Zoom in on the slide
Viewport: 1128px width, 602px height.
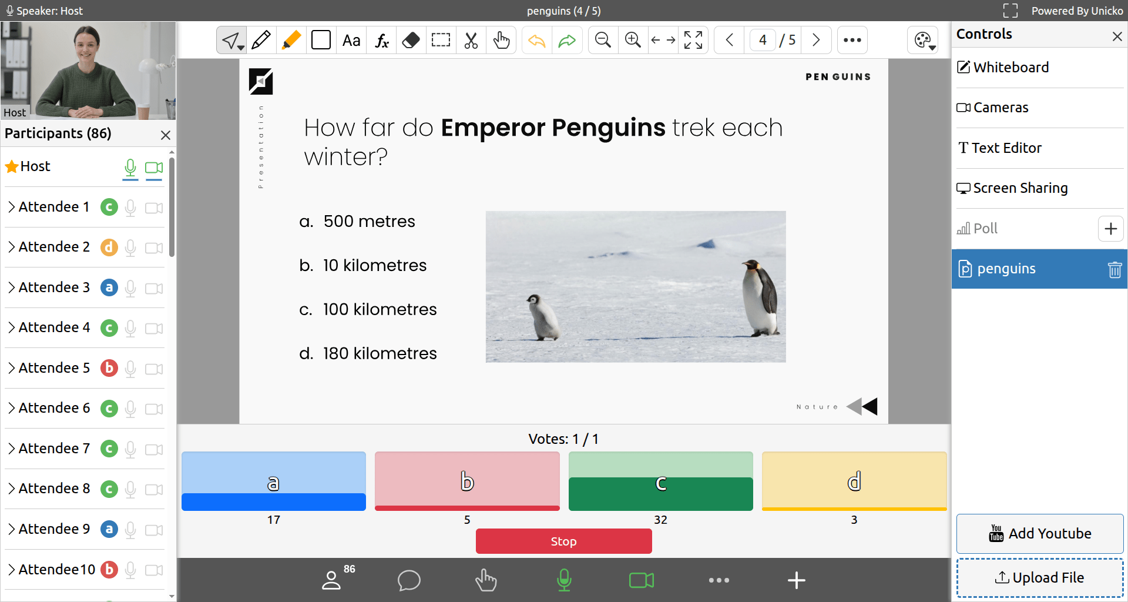633,40
